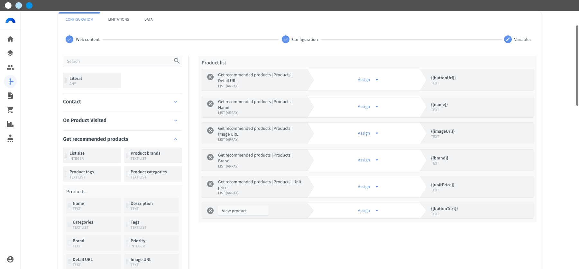Click the Product list heading
Viewport: 579px width, 269px height.
coord(214,63)
